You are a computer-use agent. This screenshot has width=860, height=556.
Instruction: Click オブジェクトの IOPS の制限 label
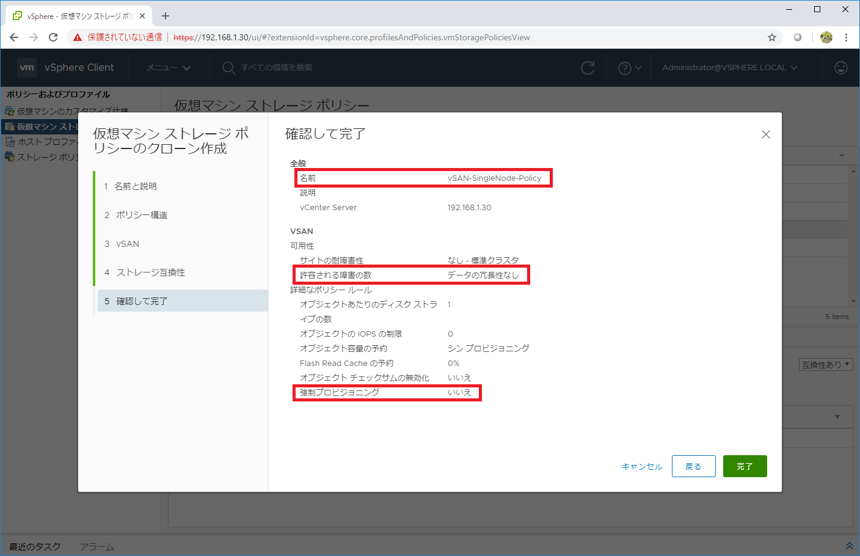(351, 334)
